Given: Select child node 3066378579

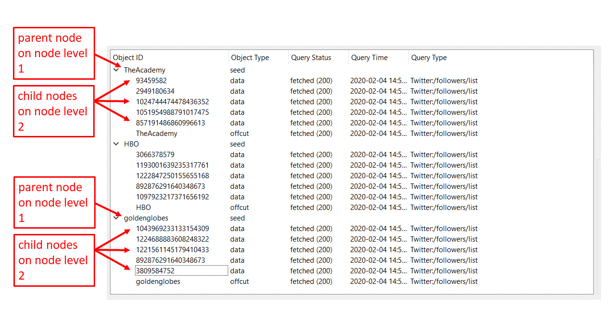Looking at the screenshot, I should click(155, 155).
